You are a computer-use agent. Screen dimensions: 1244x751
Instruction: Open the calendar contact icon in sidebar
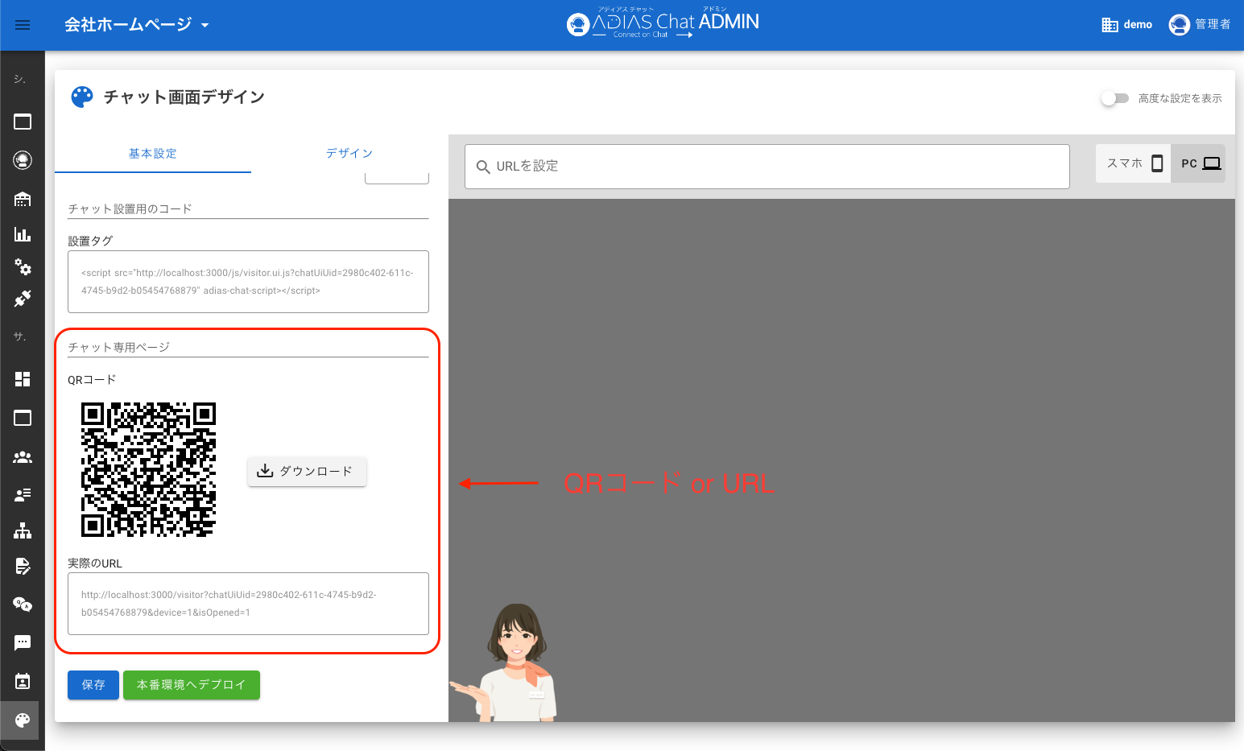pyautogui.click(x=23, y=681)
